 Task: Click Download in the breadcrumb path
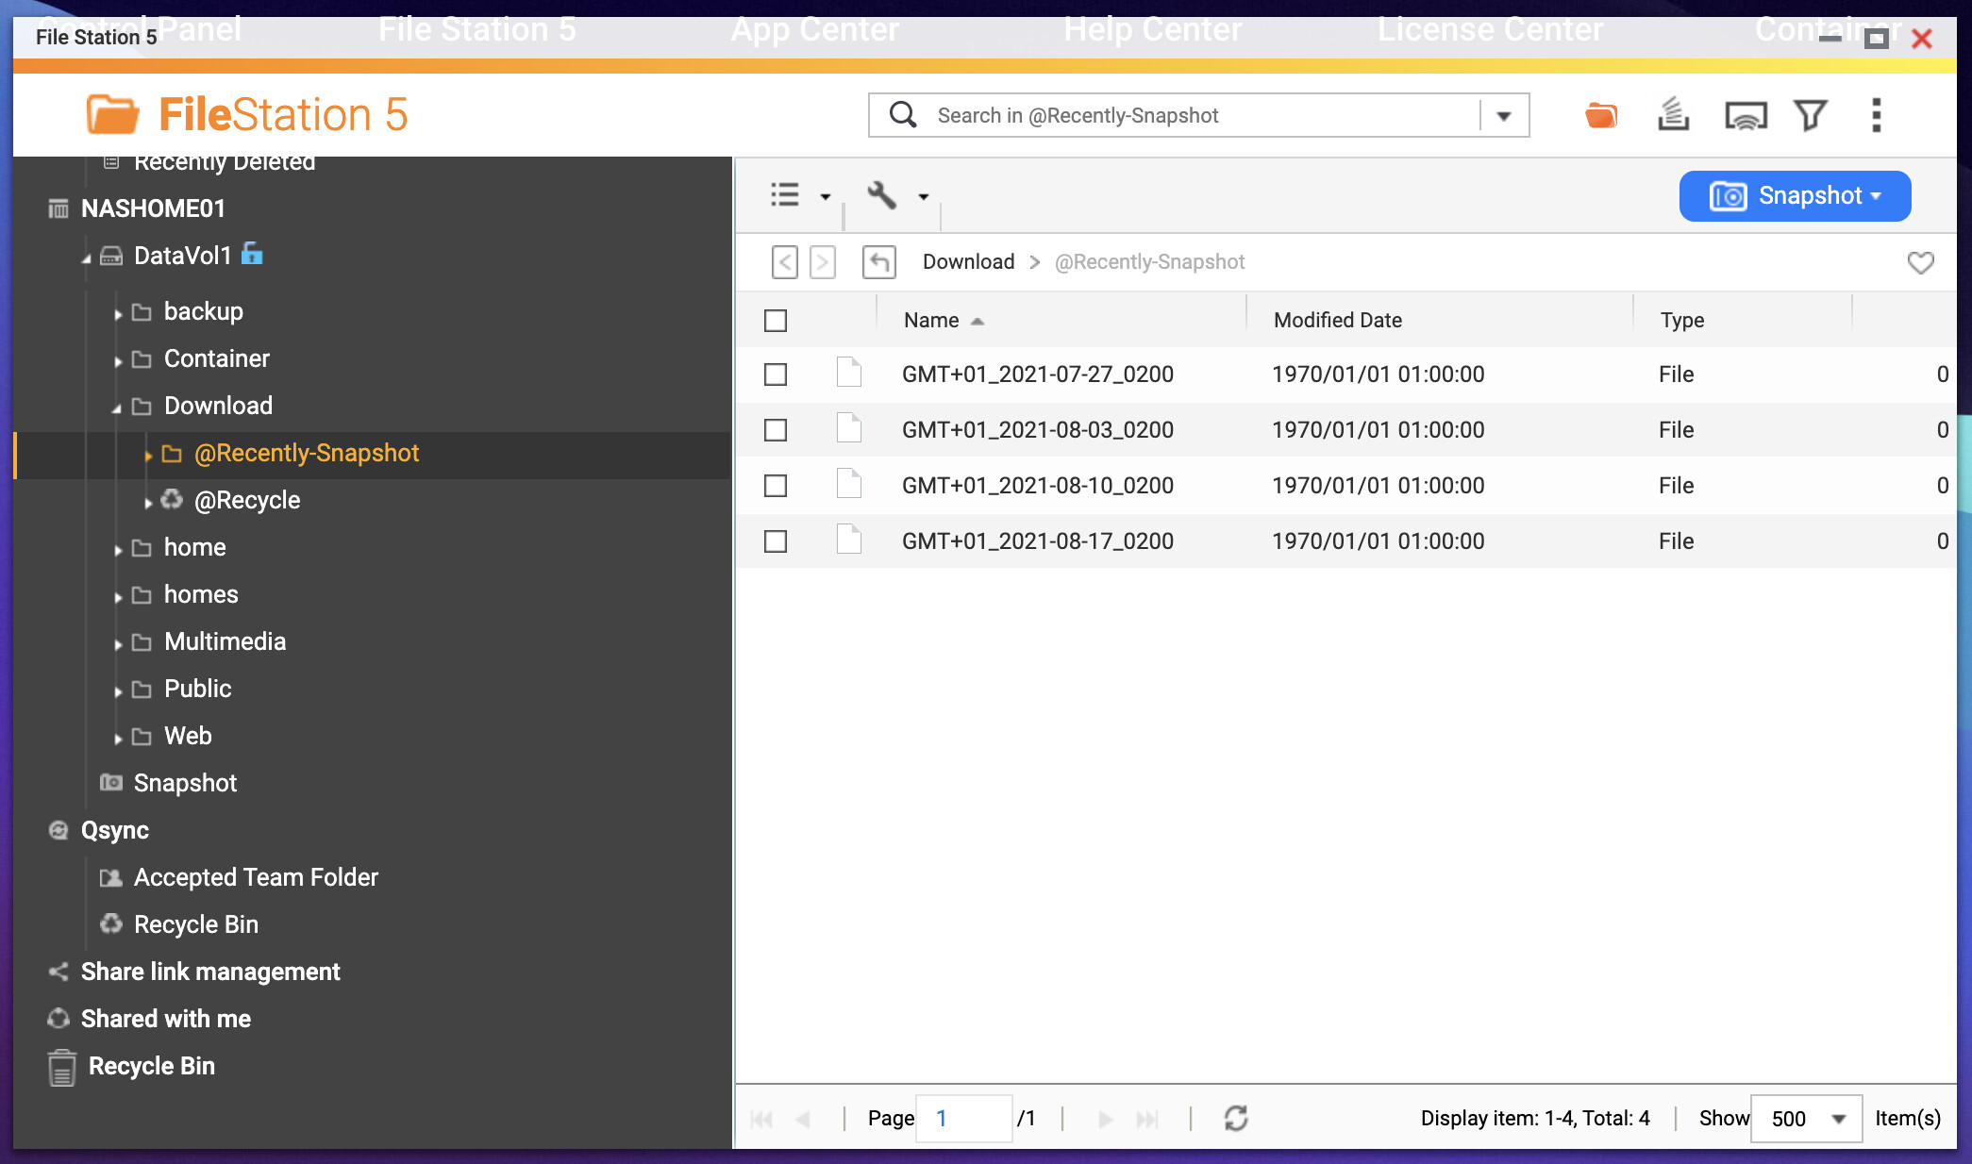[x=968, y=261]
